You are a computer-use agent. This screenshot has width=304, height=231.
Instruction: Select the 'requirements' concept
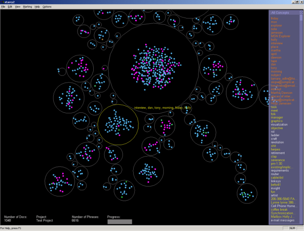coord(280,170)
